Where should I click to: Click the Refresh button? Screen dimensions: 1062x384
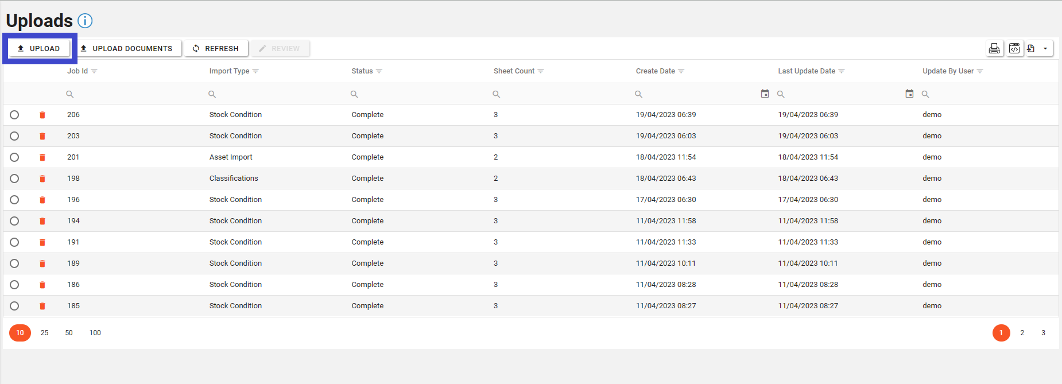(x=216, y=49)
